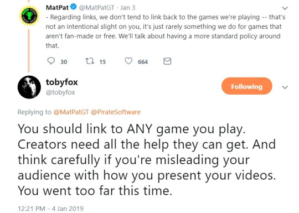Click MatPat's verified badge icon
The height and width of the screenshot is (213, 299).
[74, 7]
